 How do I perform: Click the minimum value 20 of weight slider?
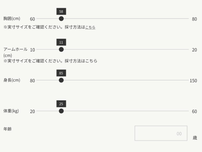(x=32, y=112)
